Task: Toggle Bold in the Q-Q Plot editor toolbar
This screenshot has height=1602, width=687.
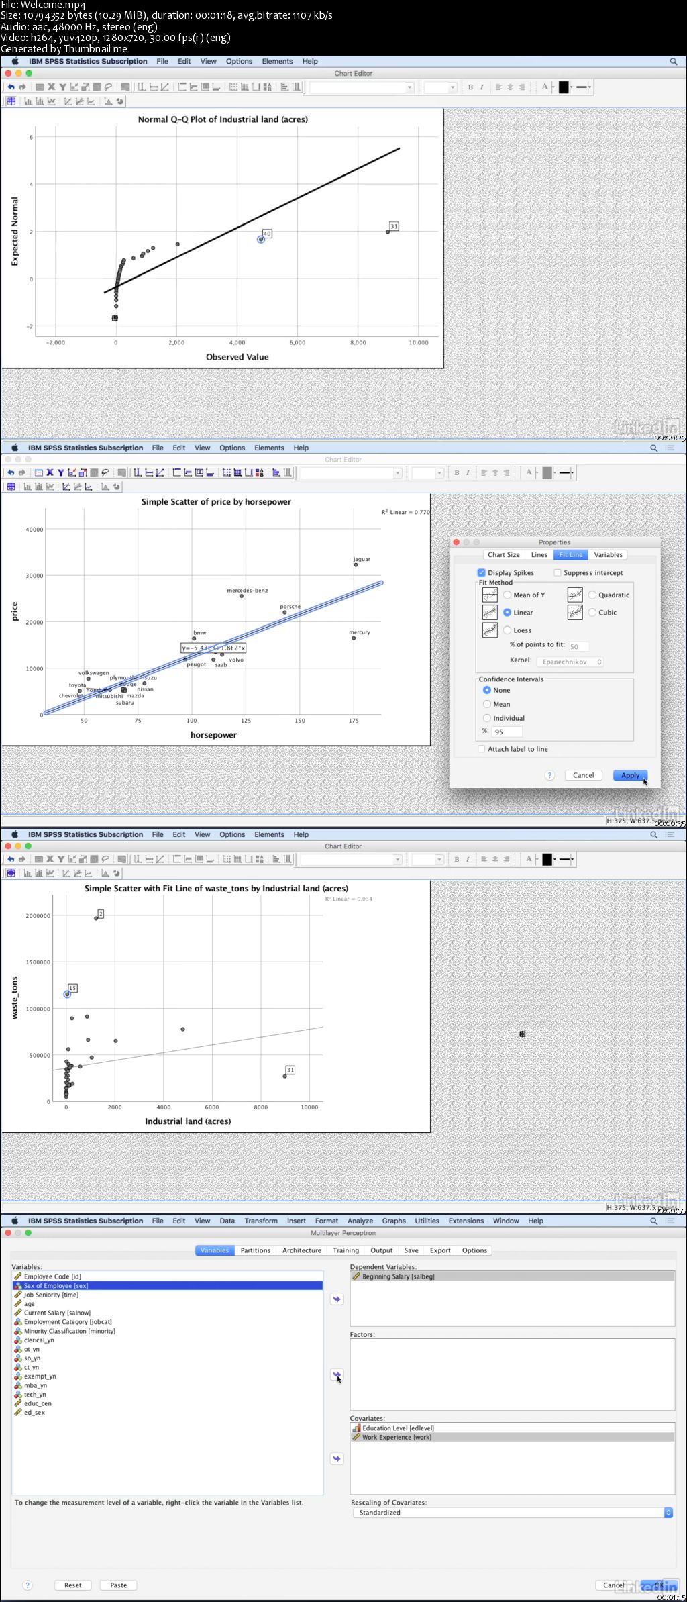Action: click(x=470, y=87)
